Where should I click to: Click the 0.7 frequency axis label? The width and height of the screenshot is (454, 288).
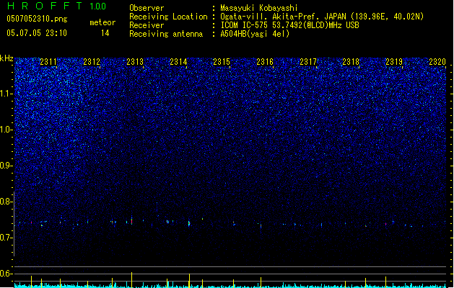pos(6,238)
